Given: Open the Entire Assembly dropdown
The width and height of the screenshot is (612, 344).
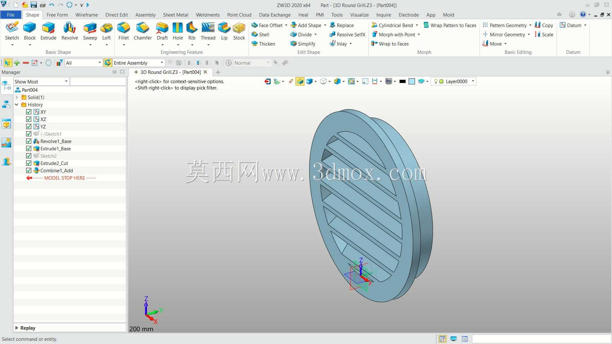Looking at the screenshot, I should pyautogui.click(x=139, y=63).
